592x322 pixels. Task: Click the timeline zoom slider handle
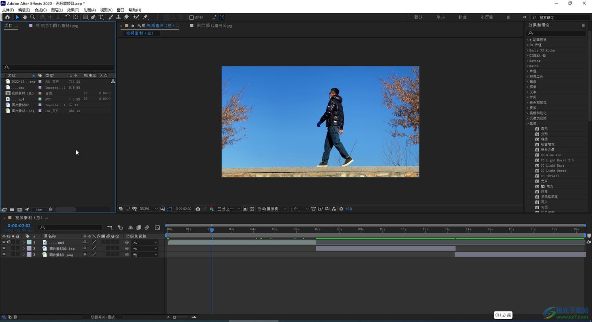pos(174,317)
